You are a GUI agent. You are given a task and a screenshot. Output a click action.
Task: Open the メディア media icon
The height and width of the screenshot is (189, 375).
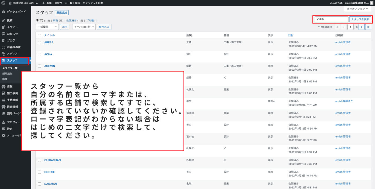pyautogui.click(x=3, y=54)
